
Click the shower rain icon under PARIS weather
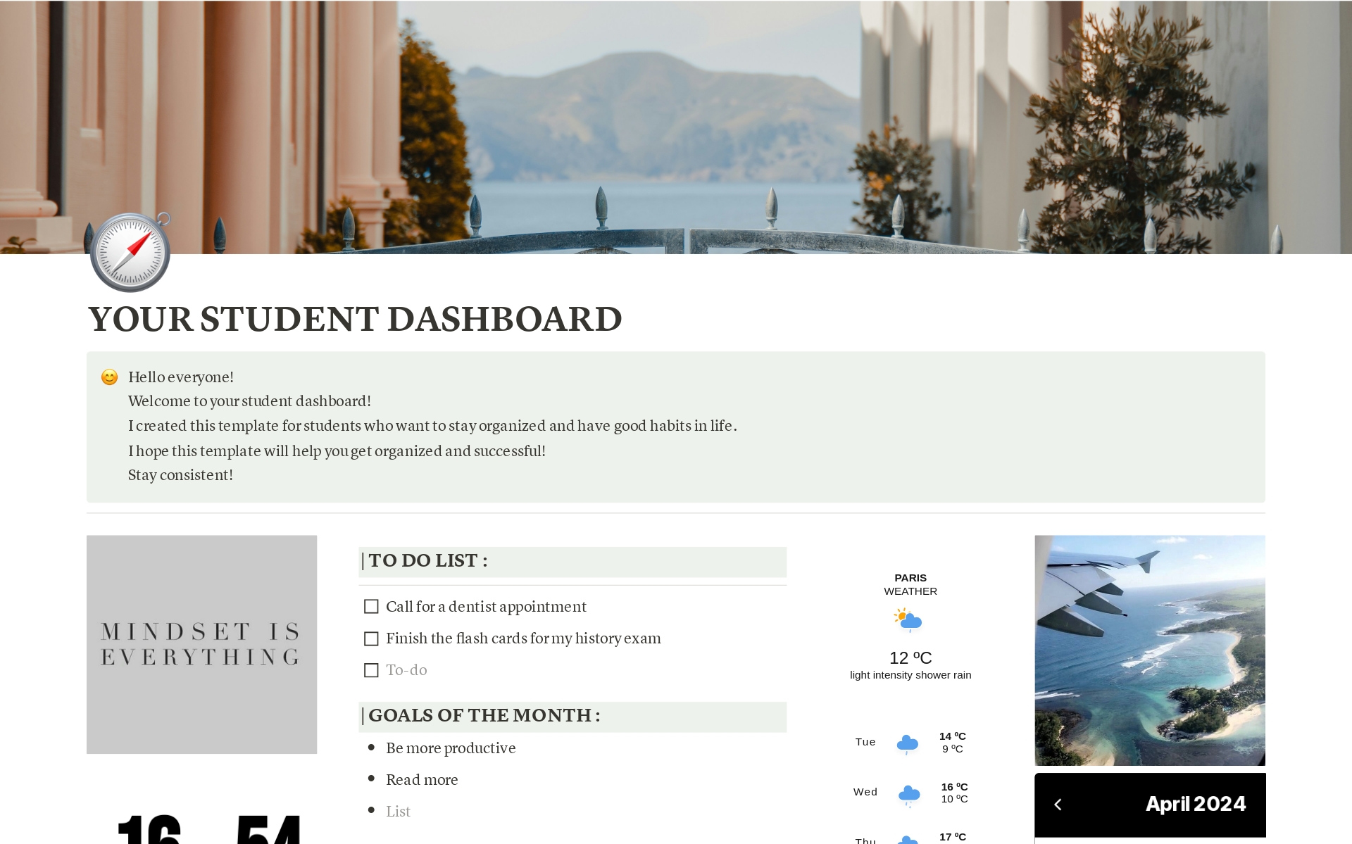click(x=909, y=621)
